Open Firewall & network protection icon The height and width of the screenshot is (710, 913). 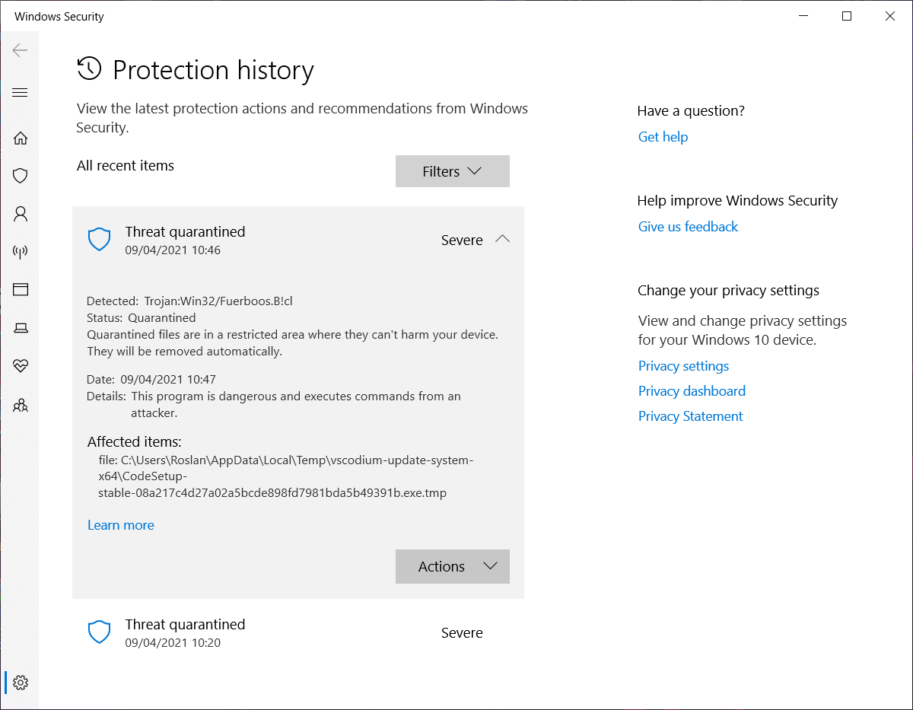pos(20,251)
